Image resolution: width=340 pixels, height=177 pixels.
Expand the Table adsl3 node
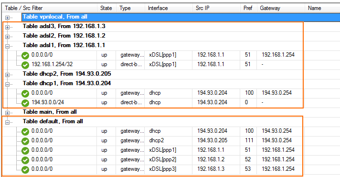(7, 27)
